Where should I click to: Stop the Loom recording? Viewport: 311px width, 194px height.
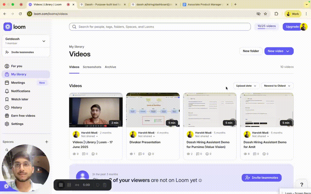(x=61, y=185)
